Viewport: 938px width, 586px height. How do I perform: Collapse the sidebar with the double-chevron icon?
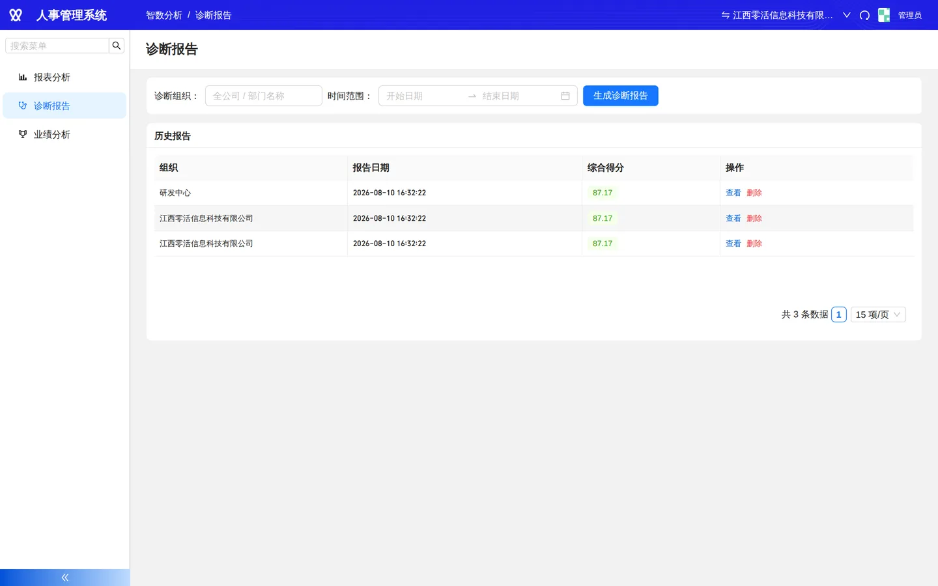(65, 578)
